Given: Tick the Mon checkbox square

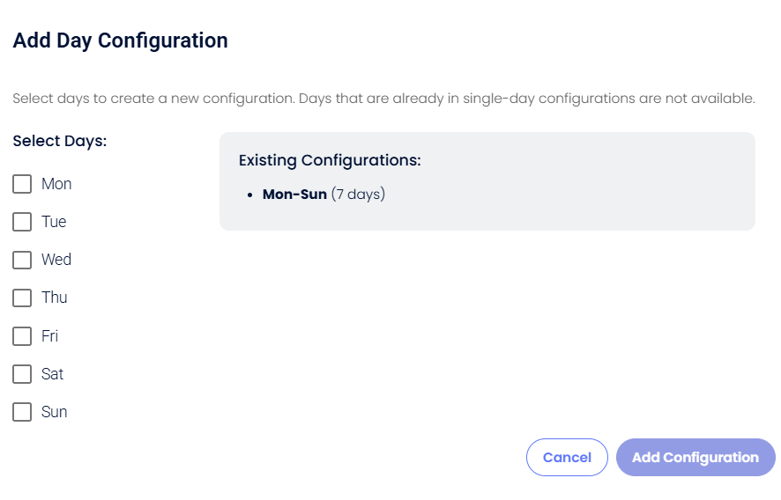Looking at the screenshot, I should [22, 184].
